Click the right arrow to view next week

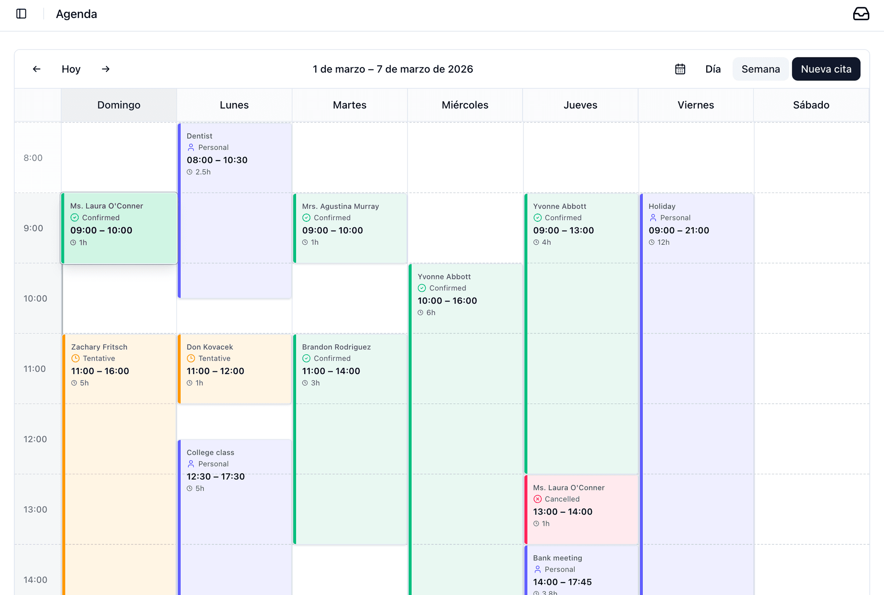pyautogui.click(x=105, y=69)
